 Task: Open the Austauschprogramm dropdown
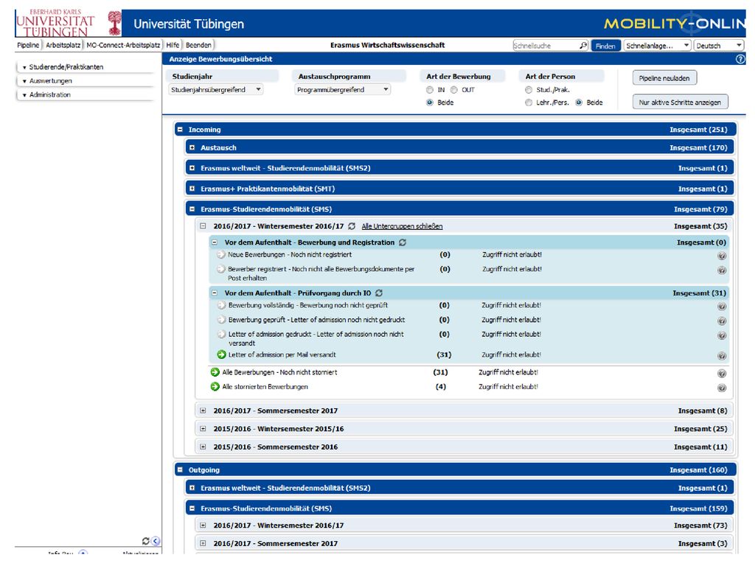click(342, 89)
